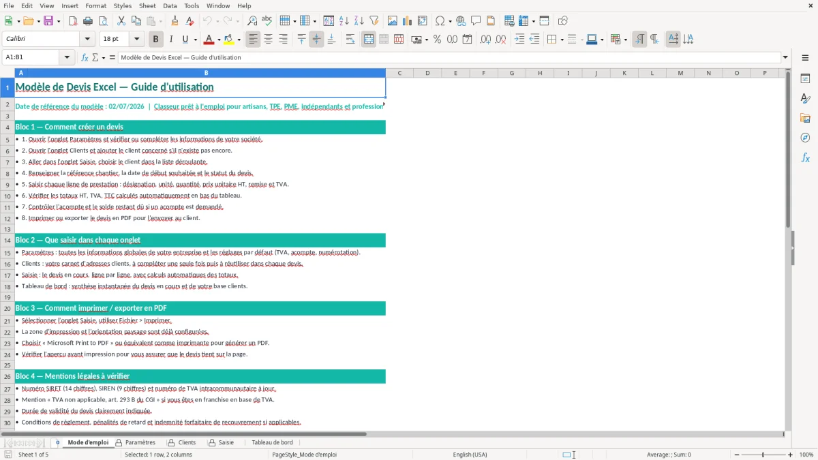
Task: Click the status bar zoom slider handle
Action: pos(763,455)
